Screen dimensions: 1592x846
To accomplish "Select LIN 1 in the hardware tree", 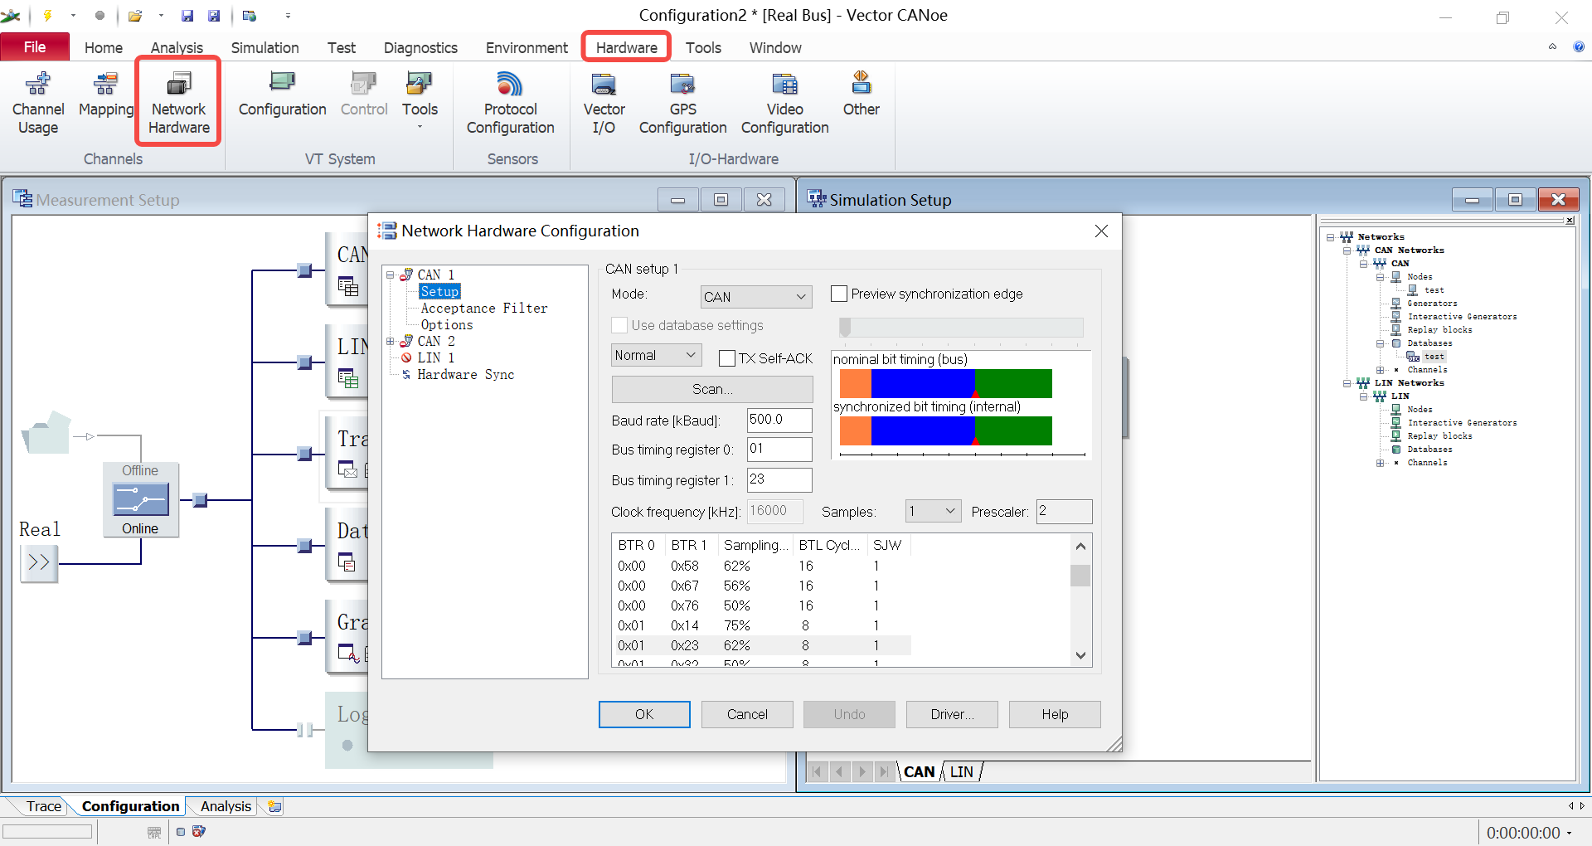I will click(435, 358).
